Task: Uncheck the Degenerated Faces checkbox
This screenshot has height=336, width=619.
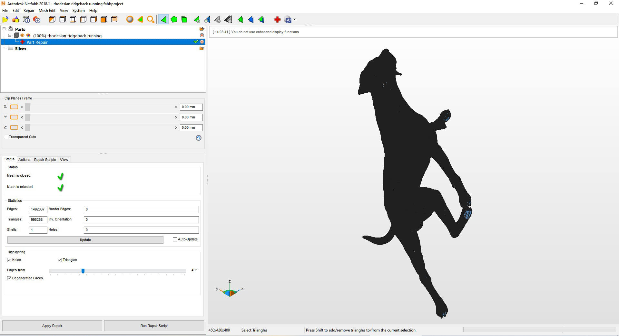Action: (x=9, y=278)
